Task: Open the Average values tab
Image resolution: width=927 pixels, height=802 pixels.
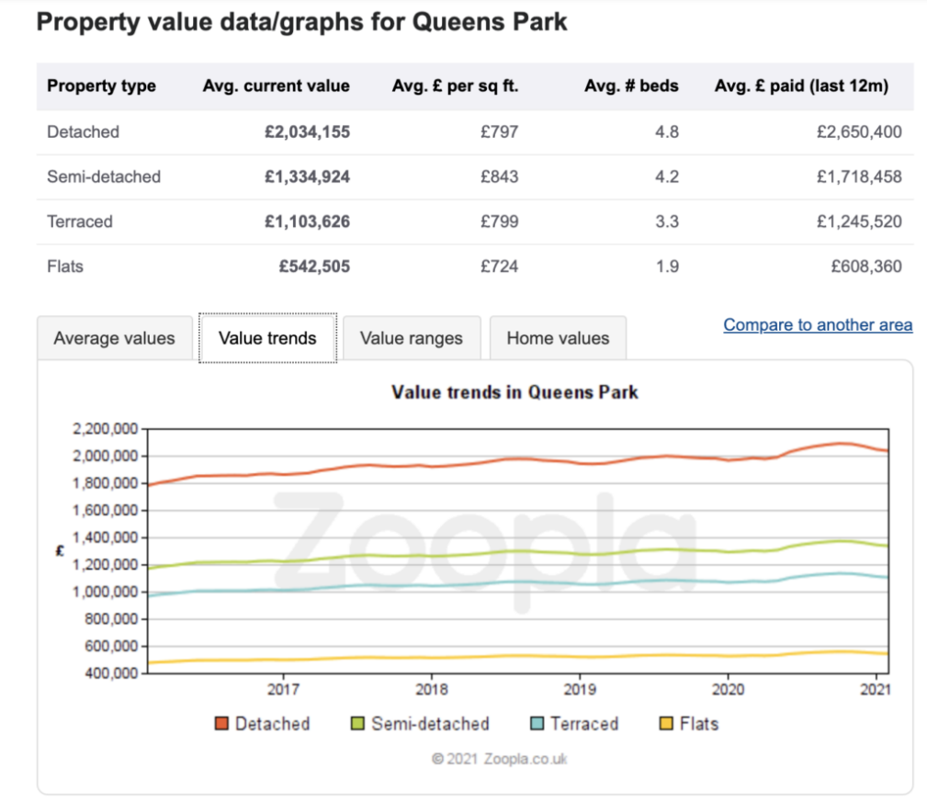Action: [114, 338]
